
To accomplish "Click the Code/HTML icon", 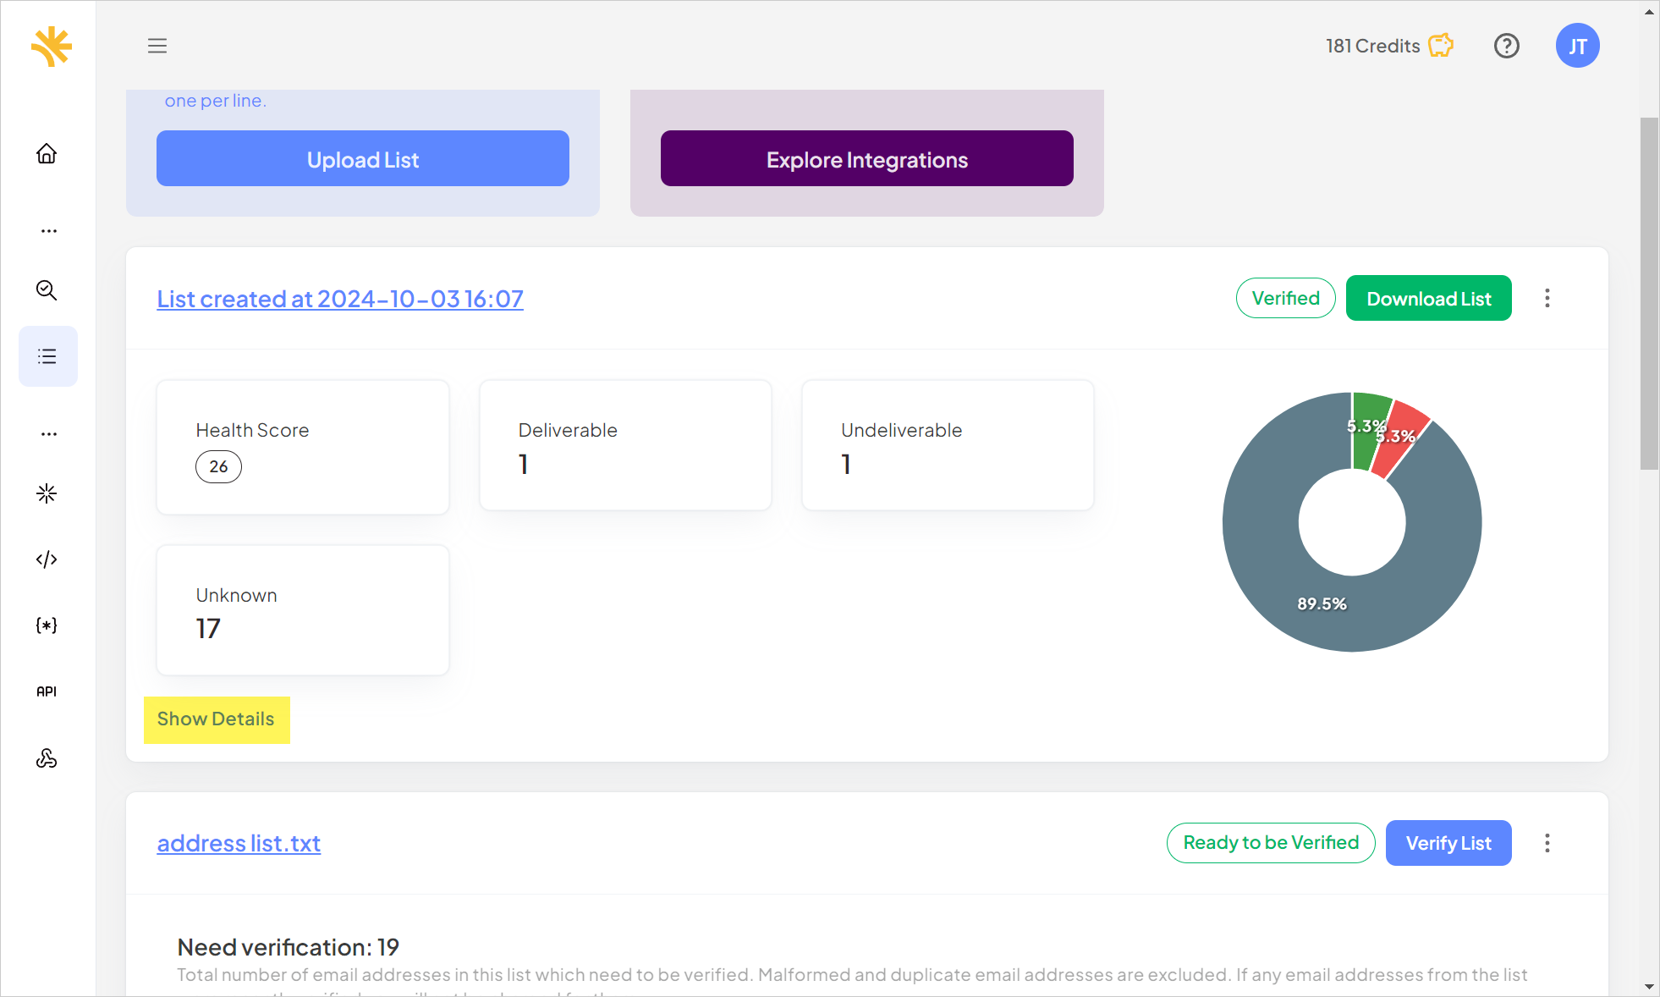I will pyautogui.click(x=47, y=559).
